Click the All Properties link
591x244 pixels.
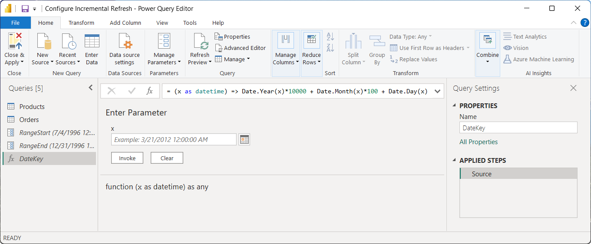[x=479, y=142]
